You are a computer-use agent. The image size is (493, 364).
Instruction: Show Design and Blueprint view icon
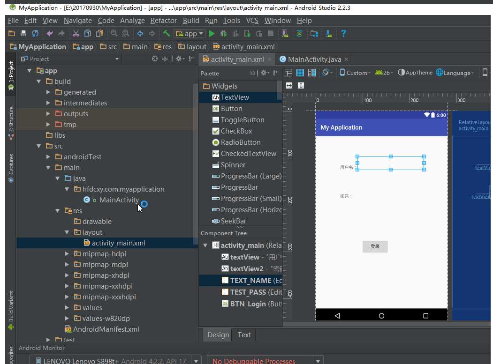(312, 73)
